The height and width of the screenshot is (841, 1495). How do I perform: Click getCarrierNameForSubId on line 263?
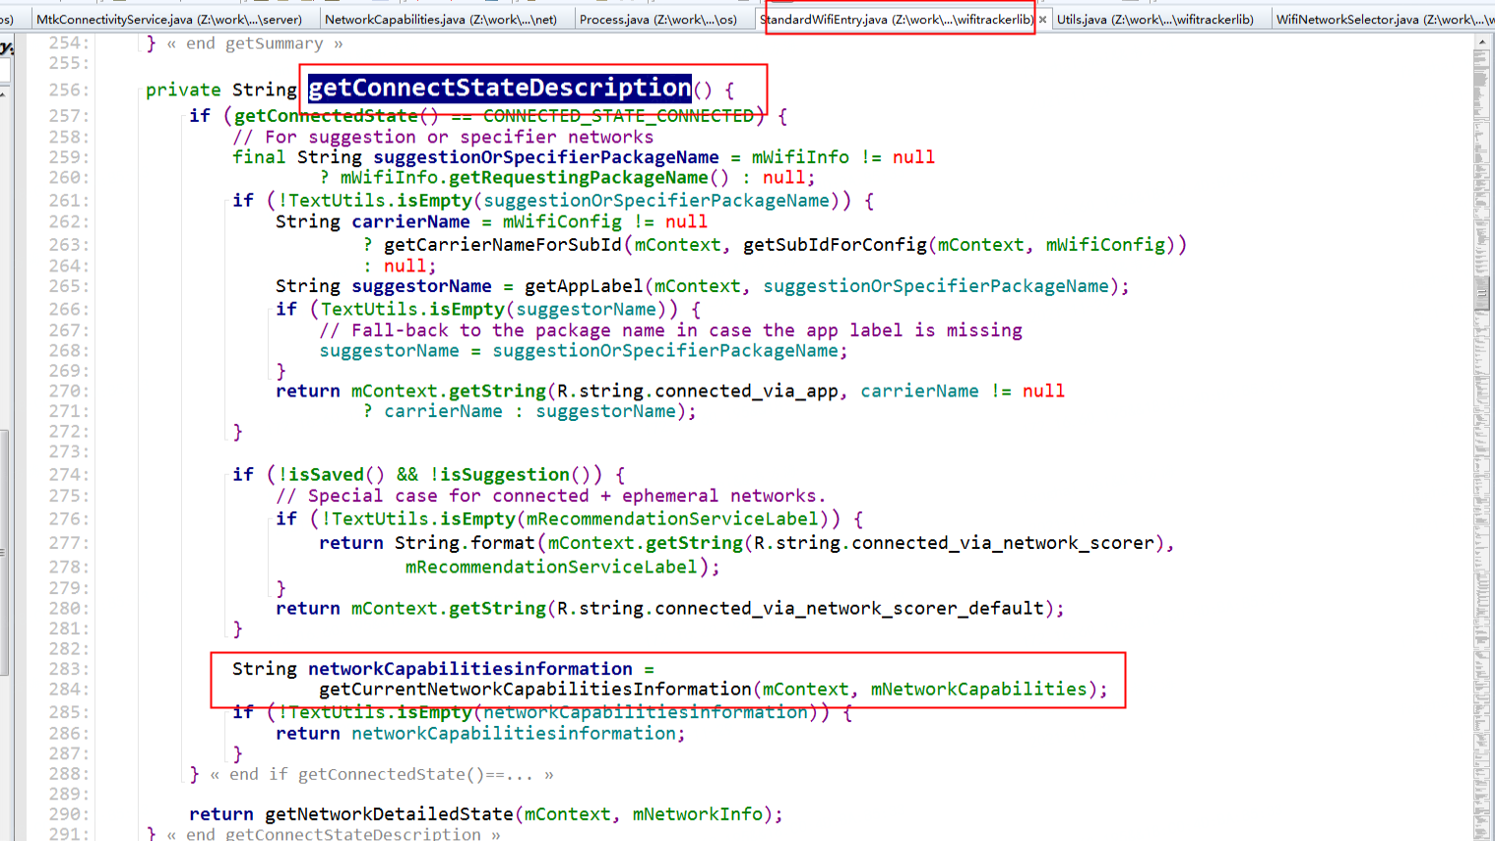click(503, 245)
